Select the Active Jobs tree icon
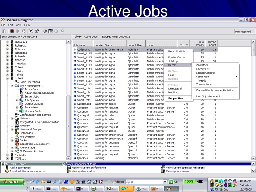256x192 pixels. [21, 89]
